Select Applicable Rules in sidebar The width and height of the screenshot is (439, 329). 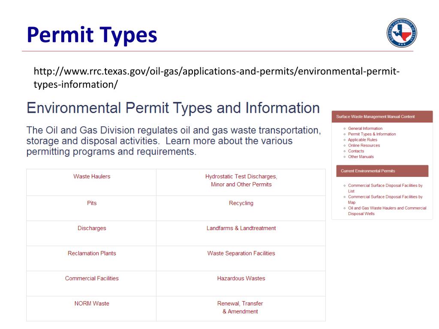[x=363, y=140]
